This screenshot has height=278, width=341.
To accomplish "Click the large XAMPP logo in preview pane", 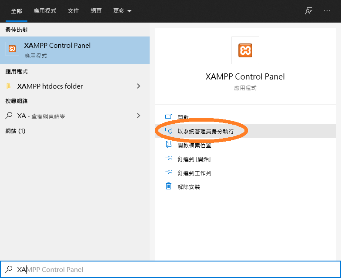I will (245, 50).
